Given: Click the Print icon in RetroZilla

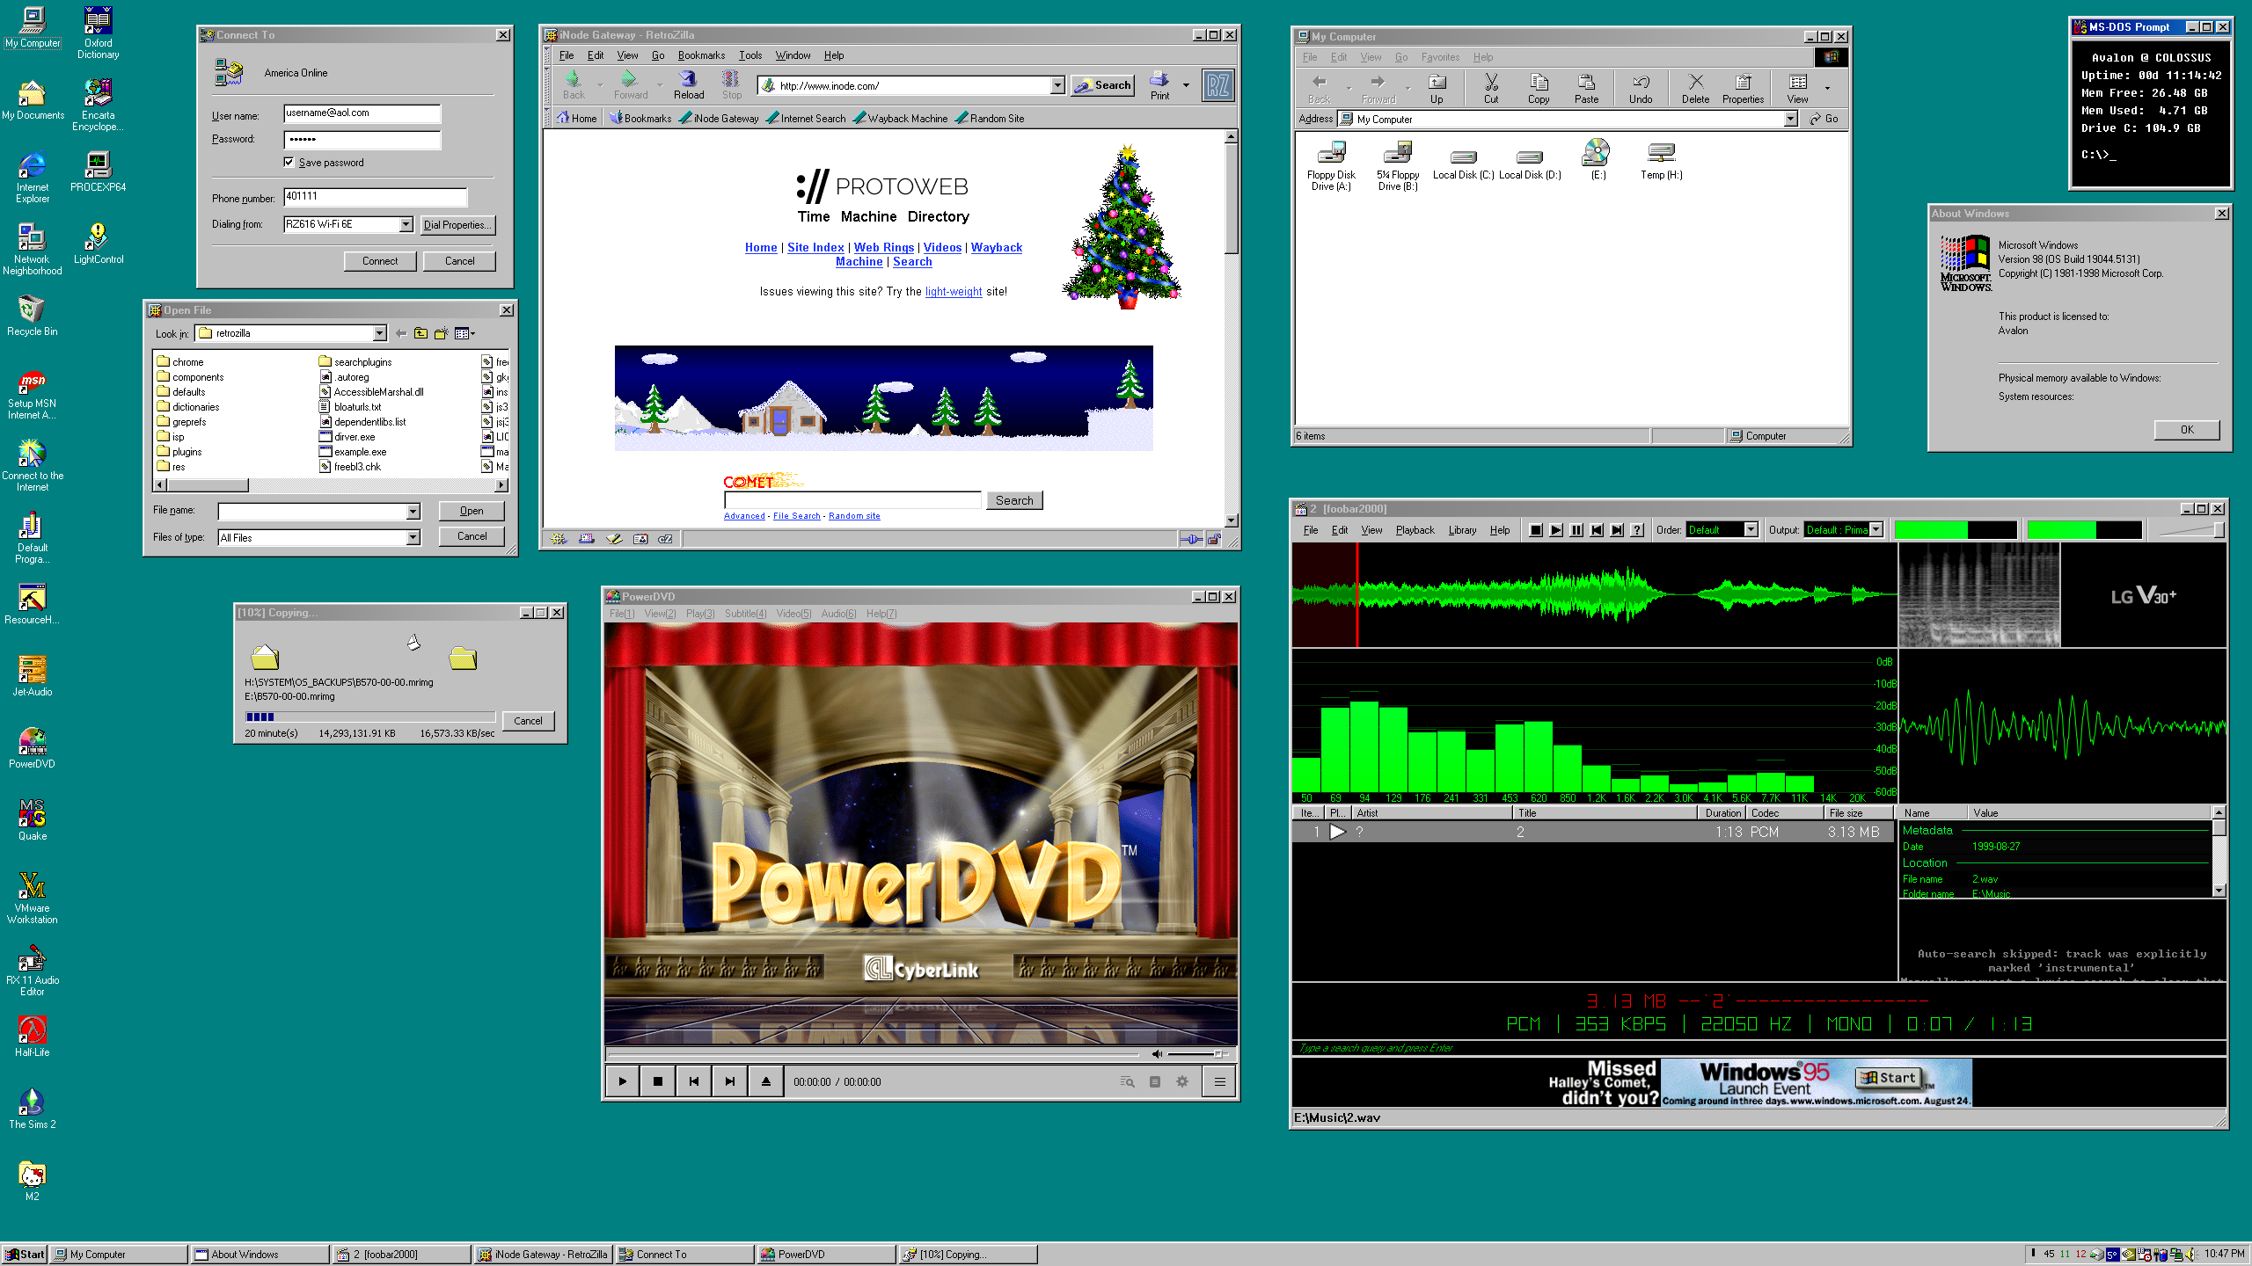Looking at the screenshot, I should (x=1159, y=85).
